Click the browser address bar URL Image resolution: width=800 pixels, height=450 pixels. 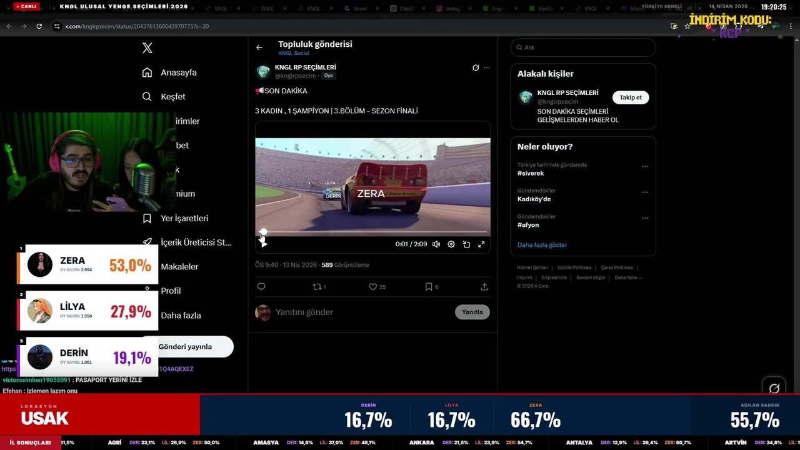tap(137, 26)
